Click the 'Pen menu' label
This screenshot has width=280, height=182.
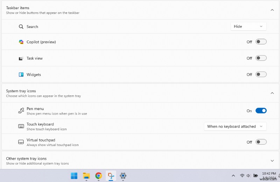coord(35,109)
